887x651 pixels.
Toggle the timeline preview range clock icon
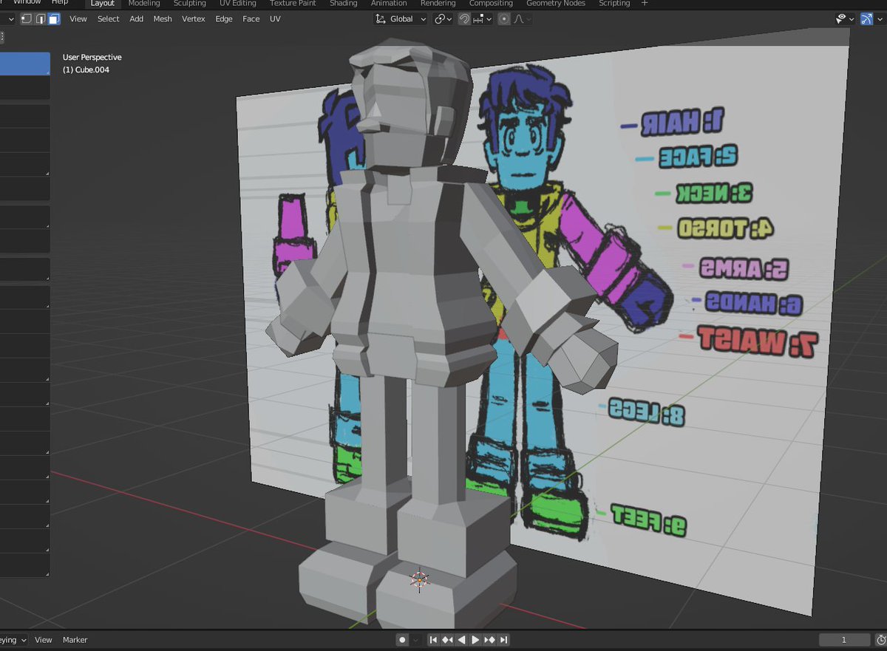(881, 640)
